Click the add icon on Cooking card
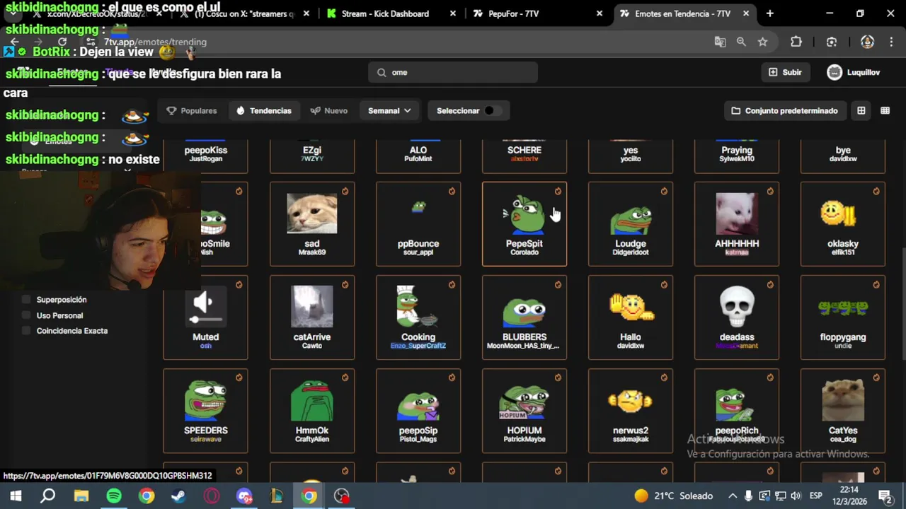906x509 pixels. click(452, 284)
